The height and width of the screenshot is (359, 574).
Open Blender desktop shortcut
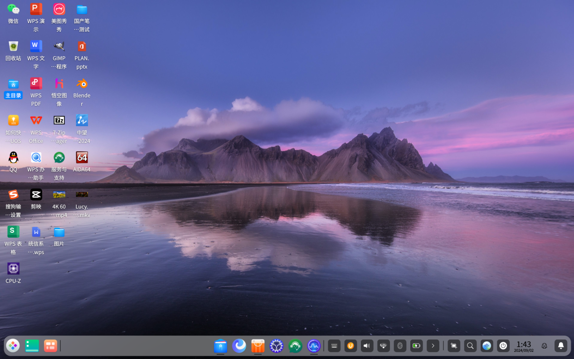(82, 84)
